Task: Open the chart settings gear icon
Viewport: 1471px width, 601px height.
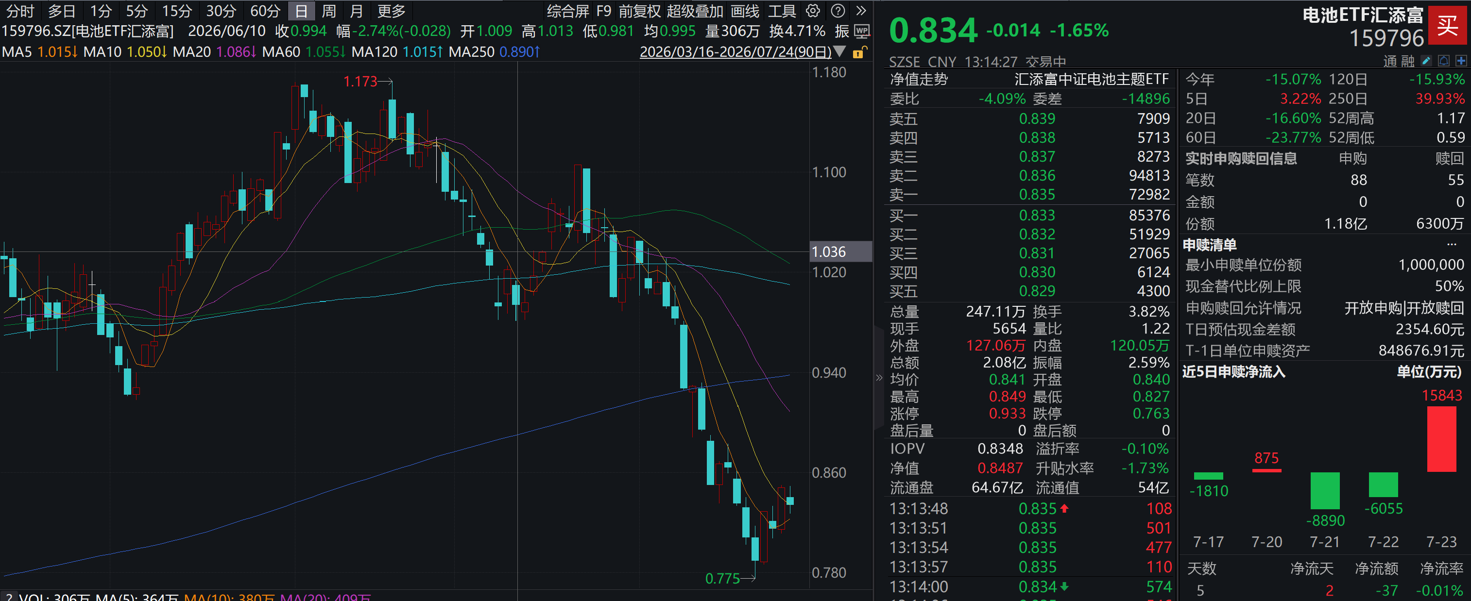Action: [813, 10]
